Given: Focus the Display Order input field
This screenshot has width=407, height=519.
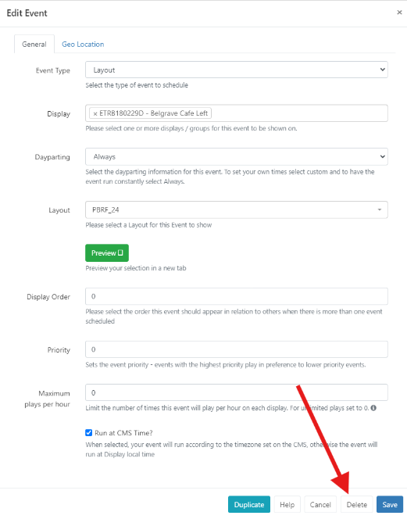Looking at the screenshot, I should tap(237, 296).
